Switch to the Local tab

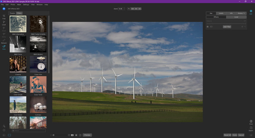[236, 17]
